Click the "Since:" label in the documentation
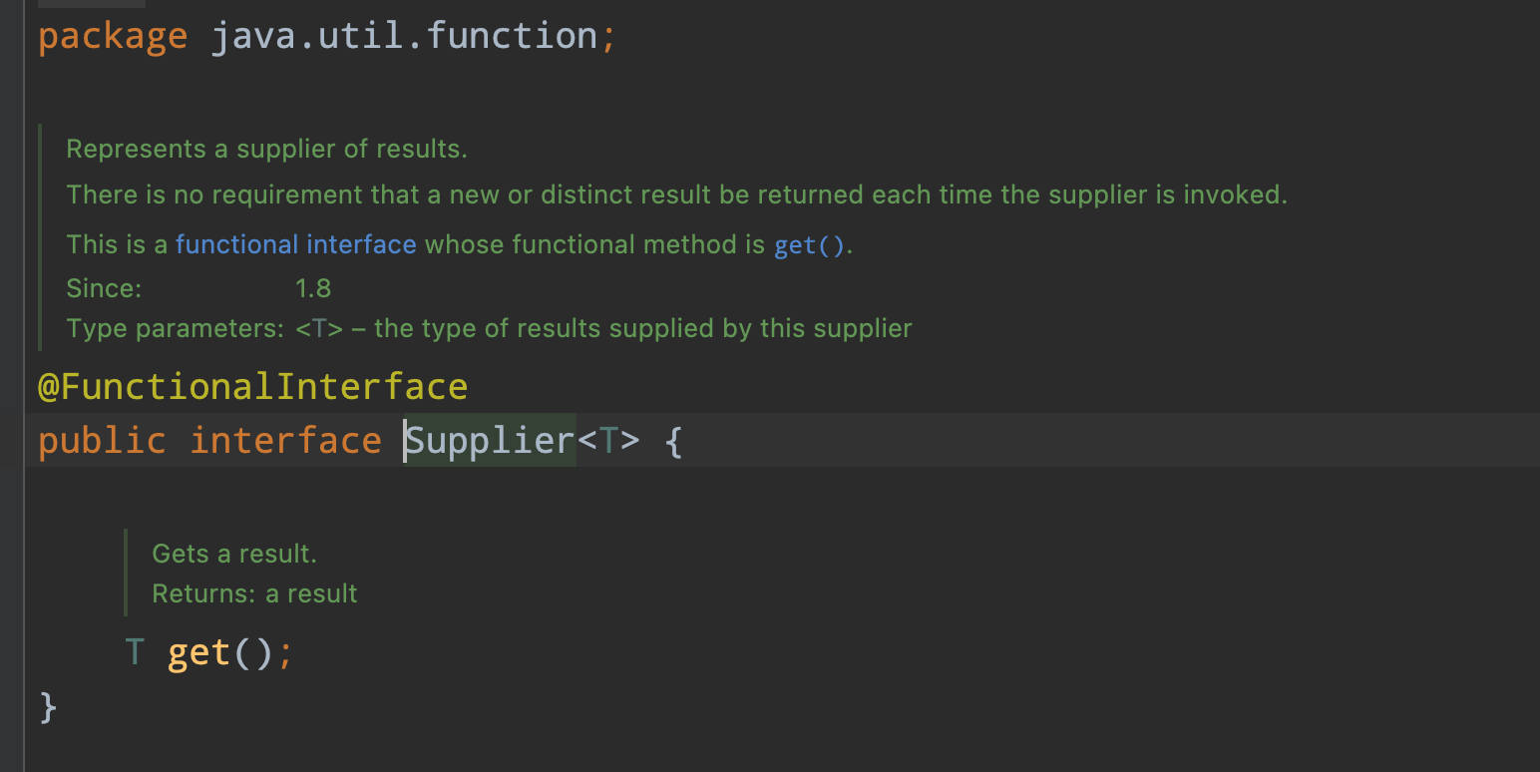Image resolution: width=1540 pixels, height=772 pixels. pos(104,289)
